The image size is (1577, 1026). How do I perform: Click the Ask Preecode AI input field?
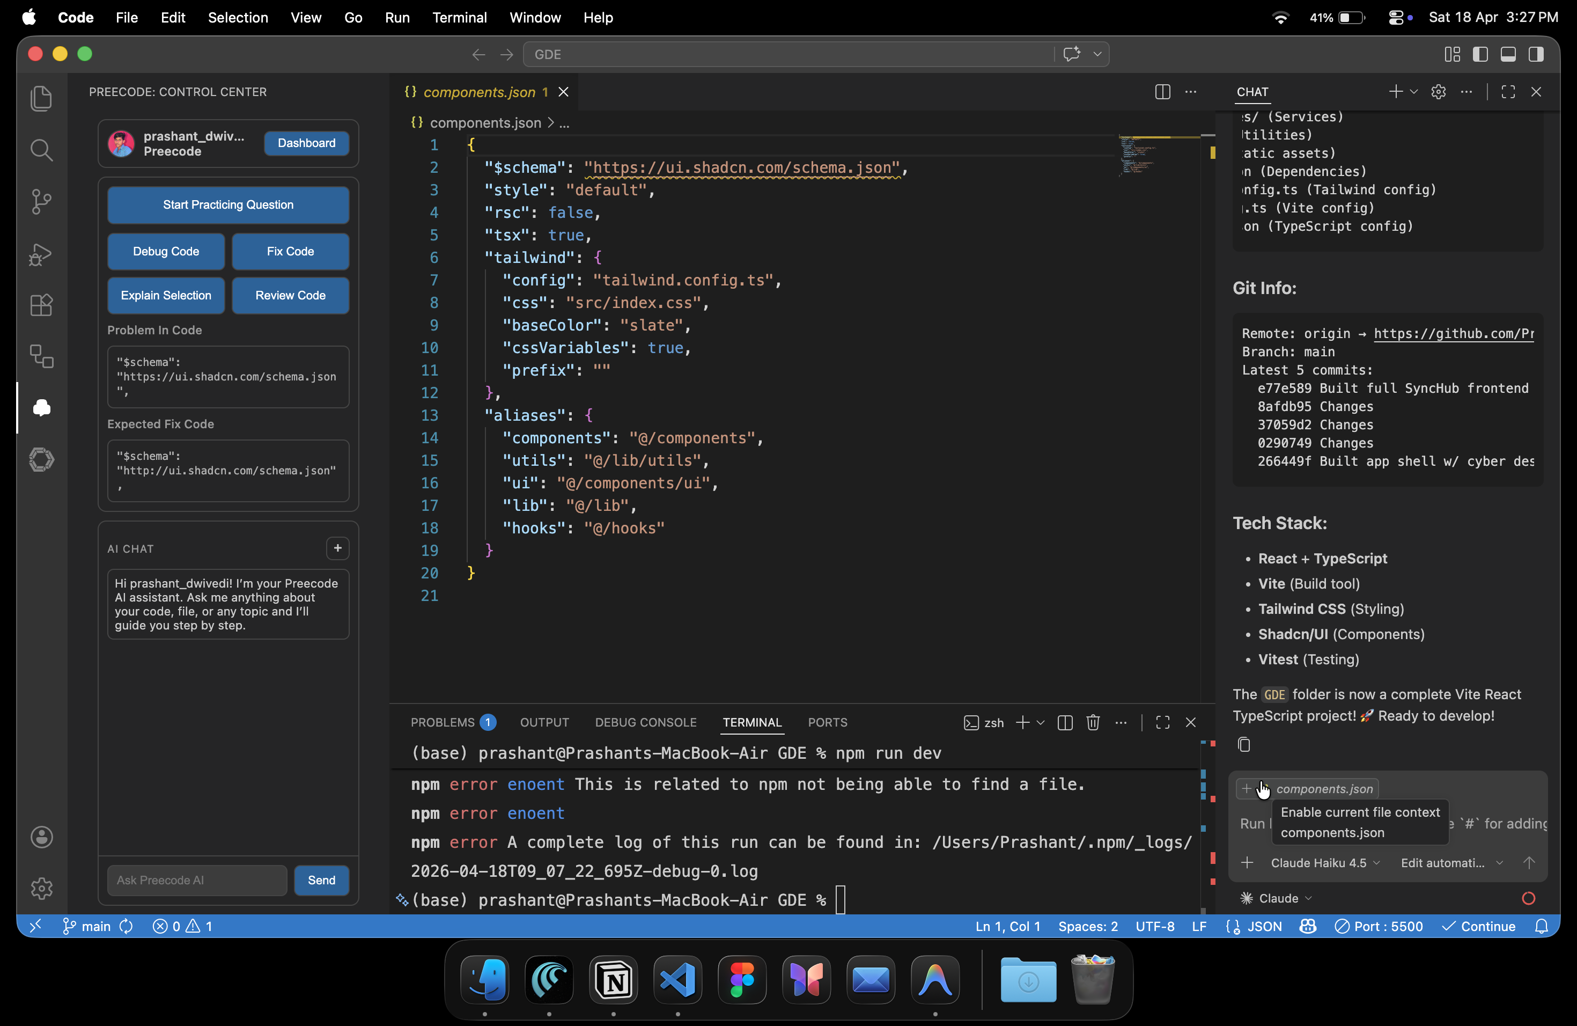tap(197, 880)
